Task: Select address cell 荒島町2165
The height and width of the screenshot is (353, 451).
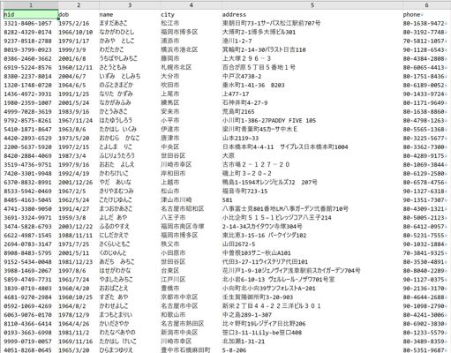Action: [x=312, y=111]
